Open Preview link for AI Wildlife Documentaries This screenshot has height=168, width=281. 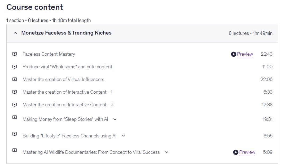point(247,152)
